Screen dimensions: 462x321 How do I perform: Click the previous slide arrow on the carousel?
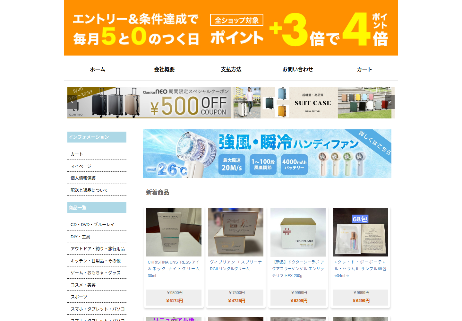pos(72,102)
